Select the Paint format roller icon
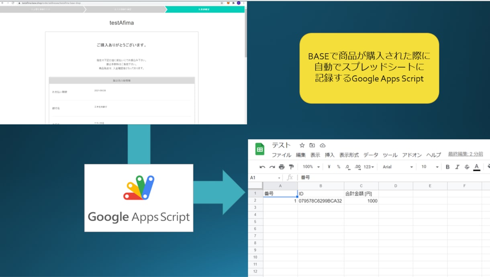 [x=292, y=167]
